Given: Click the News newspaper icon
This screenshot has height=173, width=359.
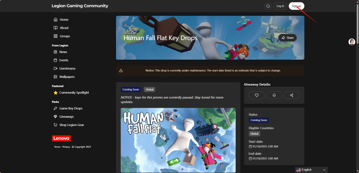Looking at the screenshot, I should (x=55, y=52).
